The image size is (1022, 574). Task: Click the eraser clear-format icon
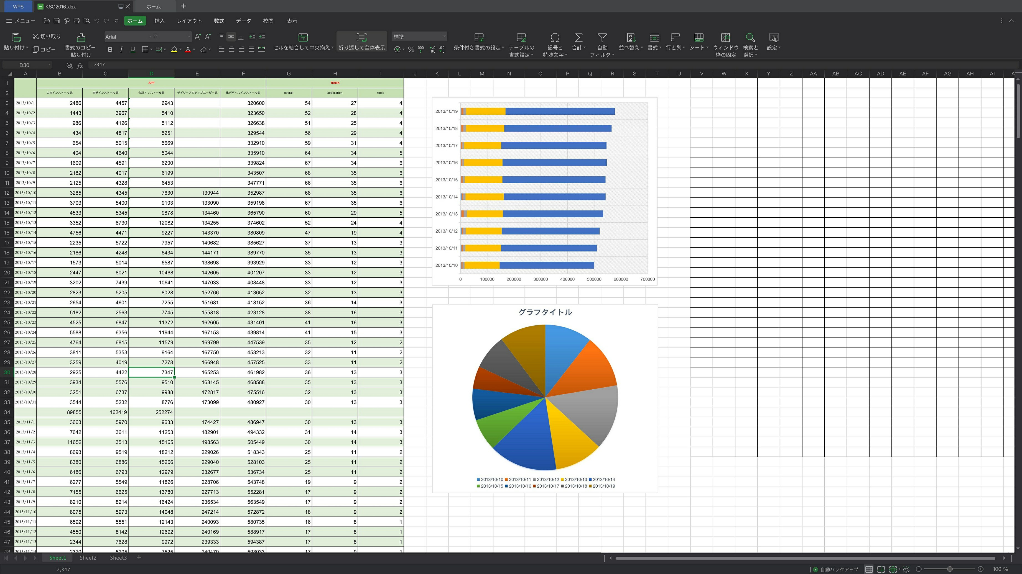point(203,50)
